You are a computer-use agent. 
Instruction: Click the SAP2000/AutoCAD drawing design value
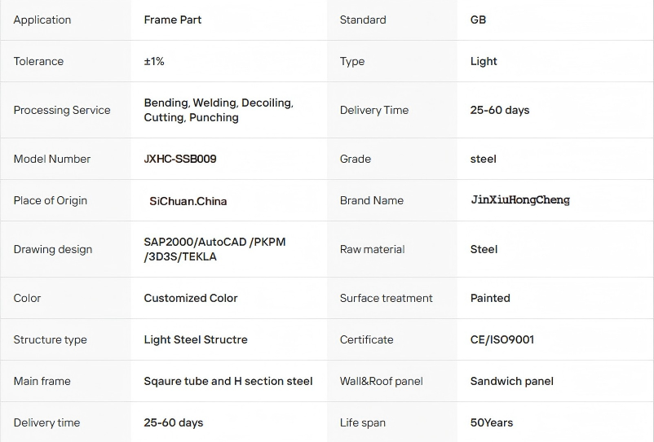(x=214, y=243)
